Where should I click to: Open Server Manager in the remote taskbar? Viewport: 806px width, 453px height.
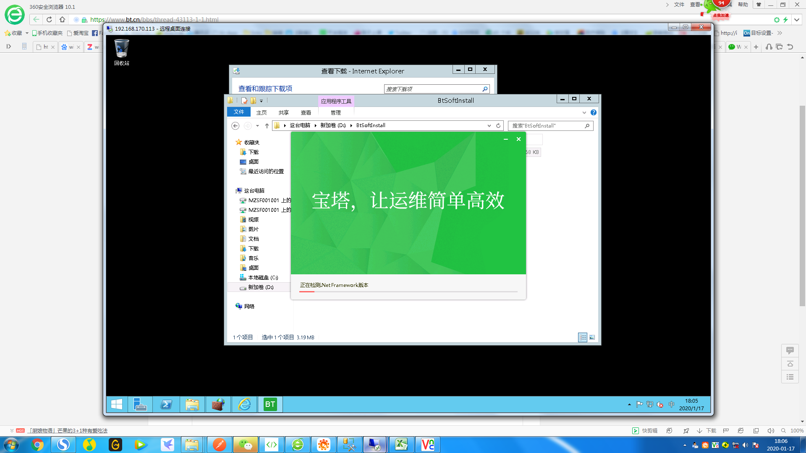point(140,404)
